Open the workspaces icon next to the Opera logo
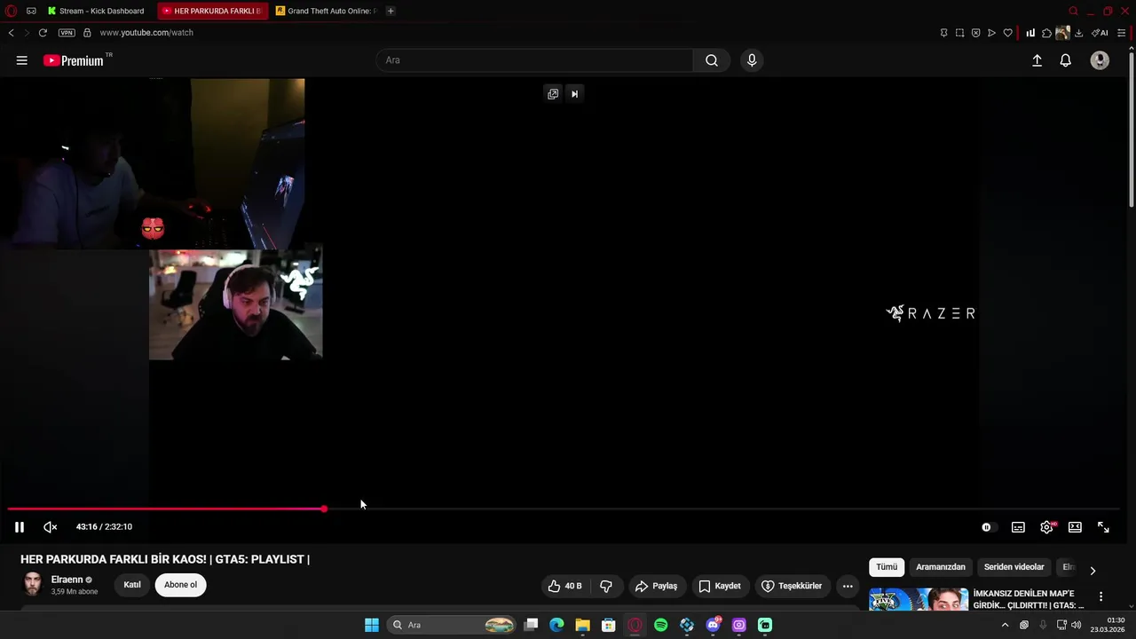 click(x=31, y=11)
